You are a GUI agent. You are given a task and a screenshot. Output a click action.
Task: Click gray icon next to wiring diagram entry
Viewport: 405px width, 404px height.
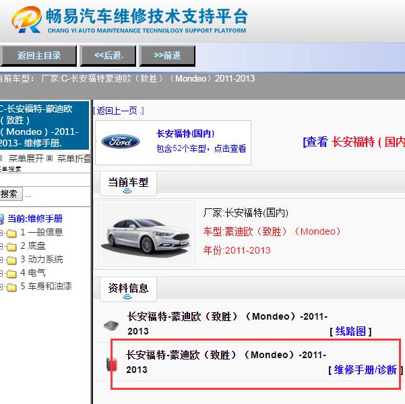(111, 325)
